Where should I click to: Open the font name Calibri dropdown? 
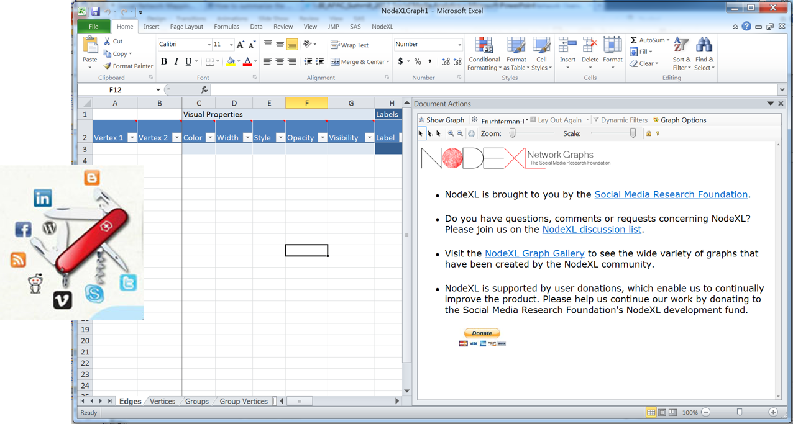[209, 45]
